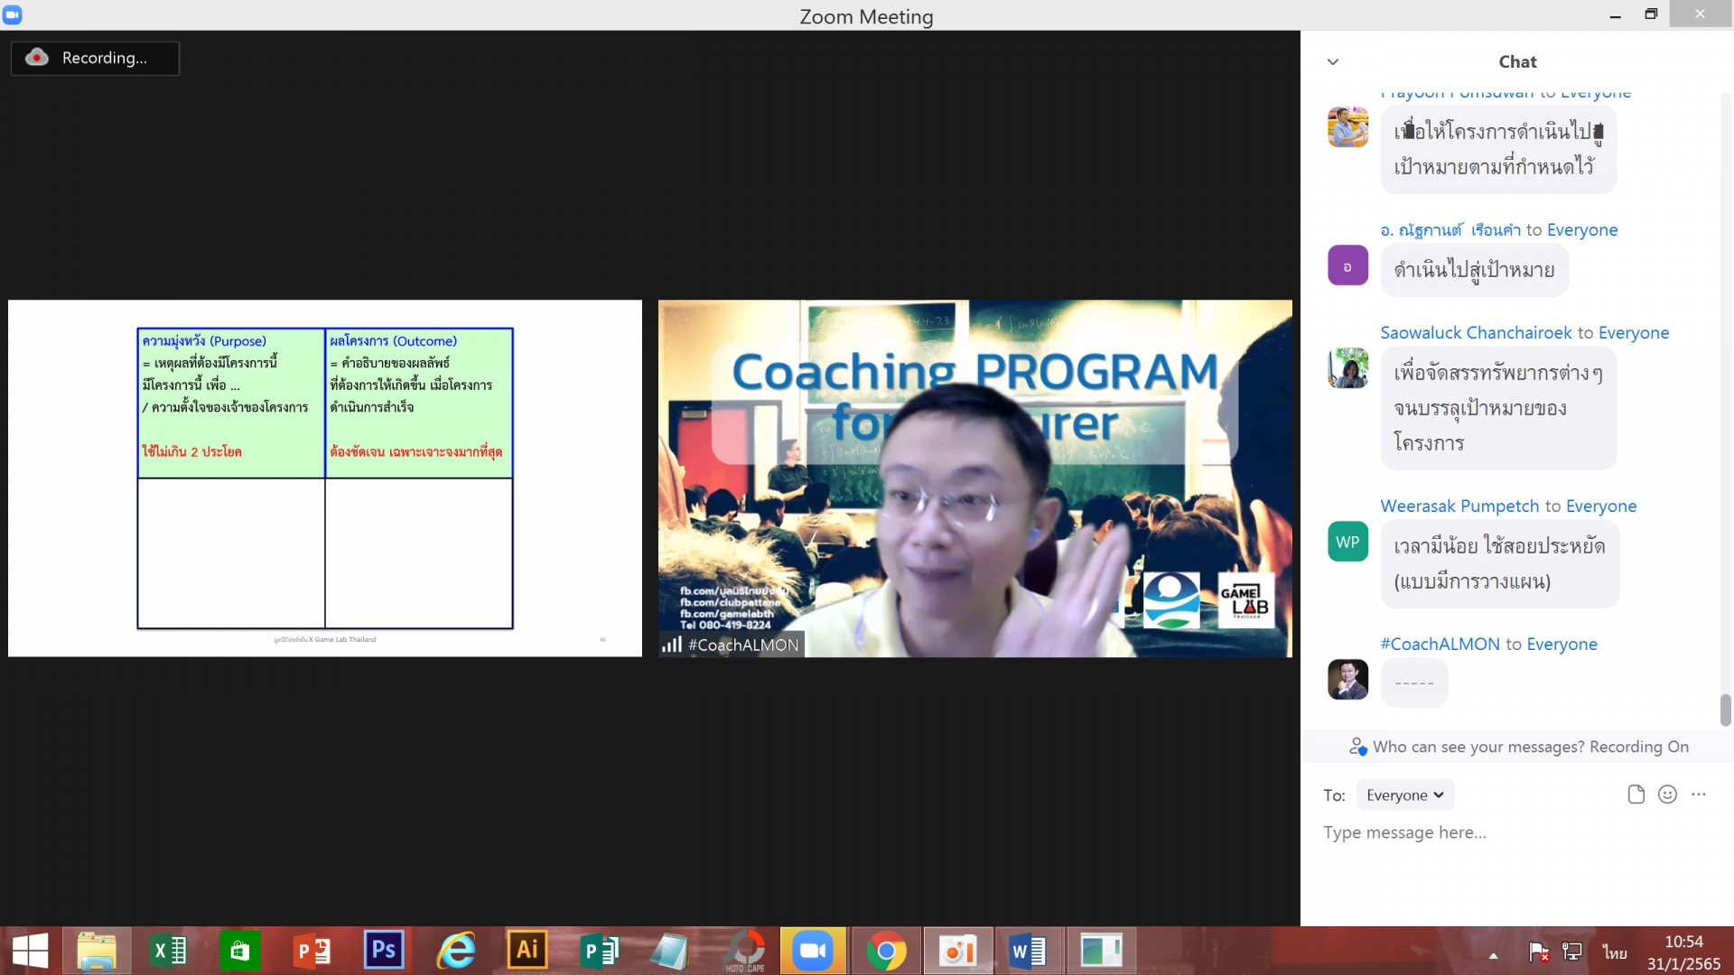Click #CoachALMON's chat avatar
Image resolution: width=1734 pixels, height=975 pixels.
1347,680
